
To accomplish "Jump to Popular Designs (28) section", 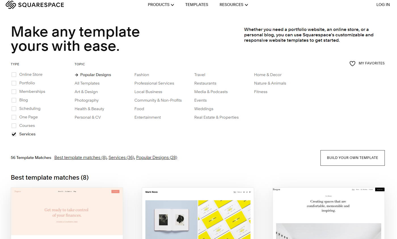I will 157,158.
